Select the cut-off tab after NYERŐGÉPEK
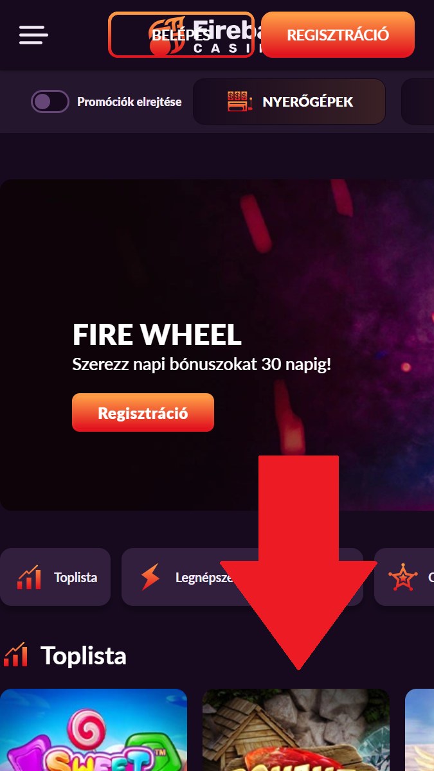The width and height of the screenshot is (434, 771). tap(417, 102)
